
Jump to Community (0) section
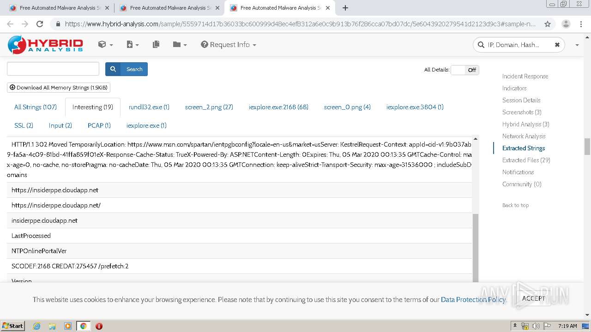[522, 184]
